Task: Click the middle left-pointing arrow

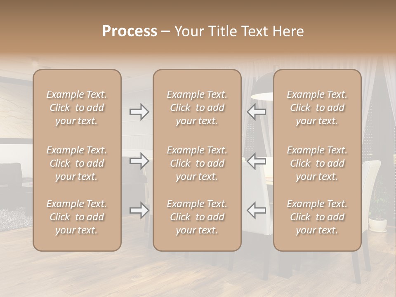Action: coord(257,161)
